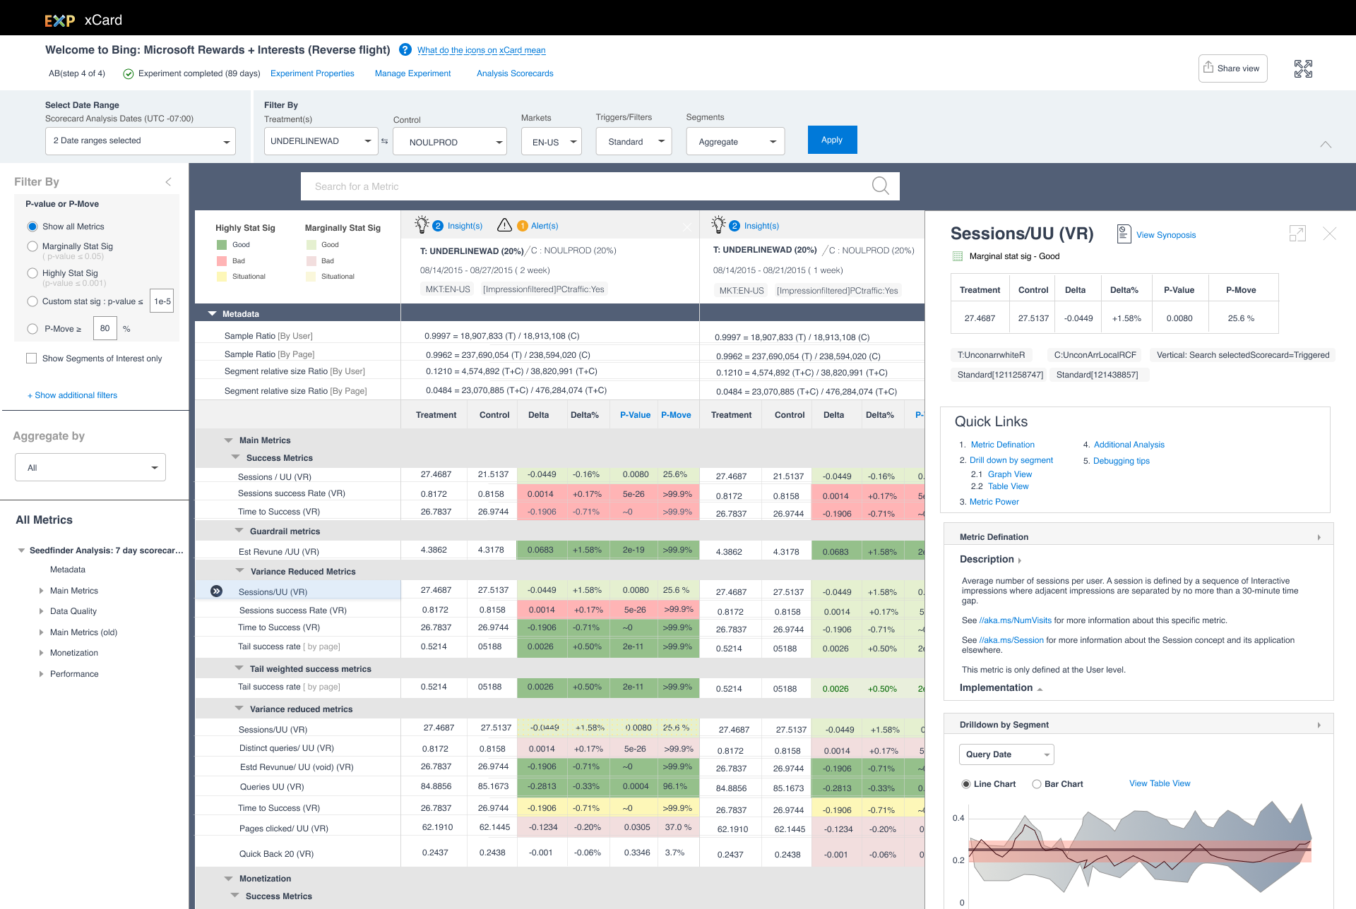This screenshot has width=1356, height=909.
Task: Select Highly Stat Sig radio option
Action: [x=32, y=273]
